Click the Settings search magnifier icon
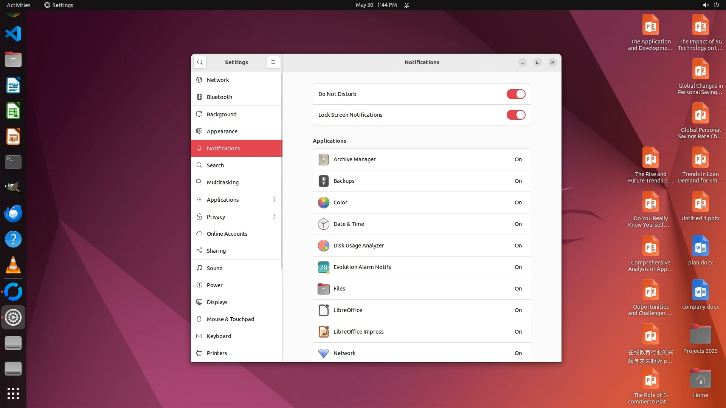The image size is (726, 408). (200, 62)
